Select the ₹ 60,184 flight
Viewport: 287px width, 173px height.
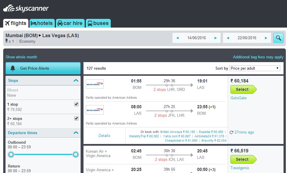click(x=243, y=89)
